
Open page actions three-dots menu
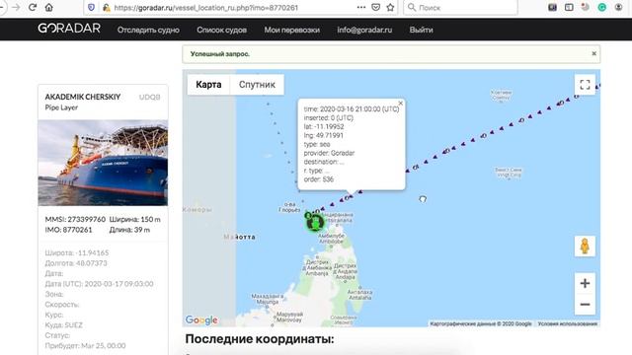tap(361, 7)
